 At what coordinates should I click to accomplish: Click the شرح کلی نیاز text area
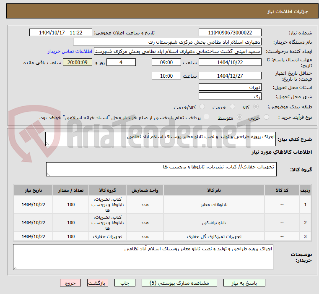(160, 139)
